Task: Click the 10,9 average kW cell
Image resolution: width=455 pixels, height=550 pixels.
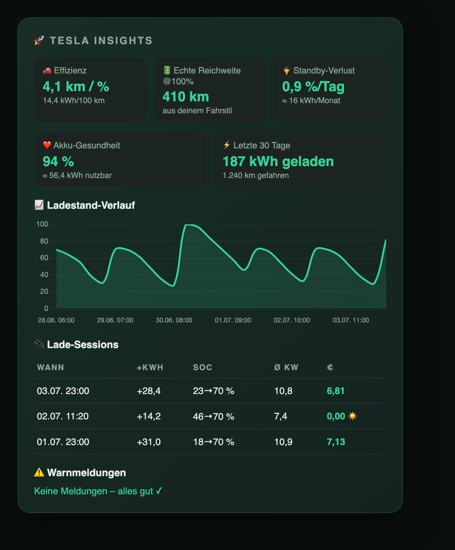Action: 283,442
